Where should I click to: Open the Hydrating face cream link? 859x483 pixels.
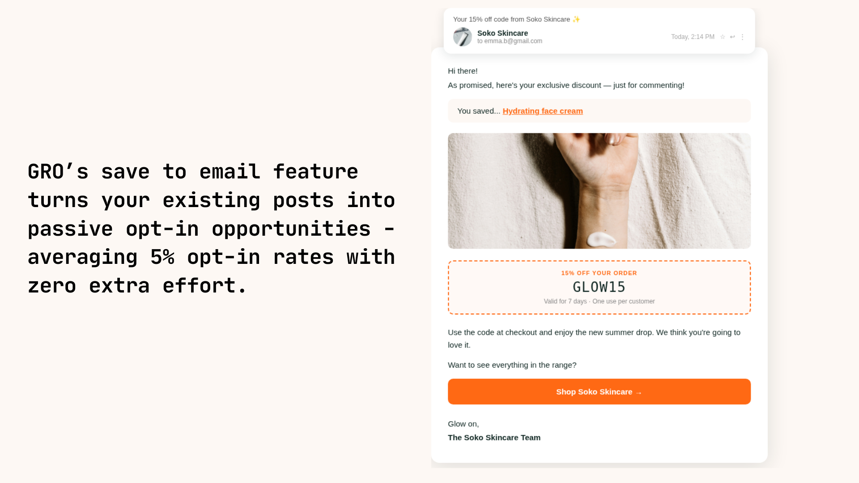point(543,111)
